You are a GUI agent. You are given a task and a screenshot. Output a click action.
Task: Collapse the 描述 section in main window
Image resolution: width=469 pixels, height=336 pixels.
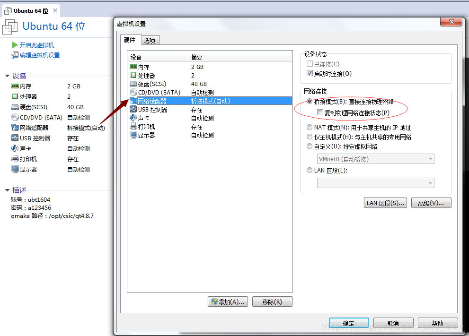[8, 190]
